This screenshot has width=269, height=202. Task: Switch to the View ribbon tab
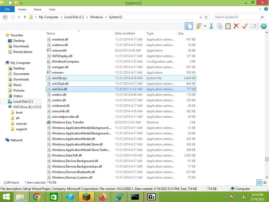click(52, 9)
